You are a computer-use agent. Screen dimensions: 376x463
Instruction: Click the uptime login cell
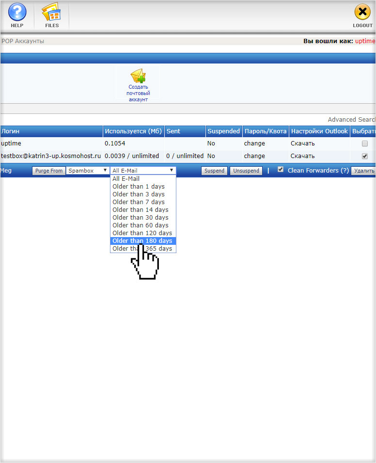click(11, 144)
